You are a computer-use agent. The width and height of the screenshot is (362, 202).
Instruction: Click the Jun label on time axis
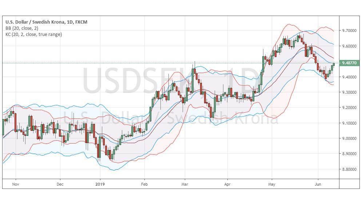(x=318, y=184)
